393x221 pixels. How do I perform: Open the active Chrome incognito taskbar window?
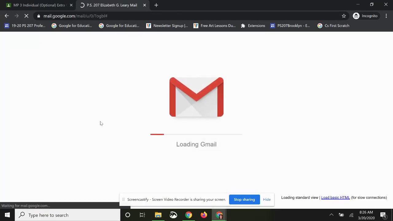(219, 215)
